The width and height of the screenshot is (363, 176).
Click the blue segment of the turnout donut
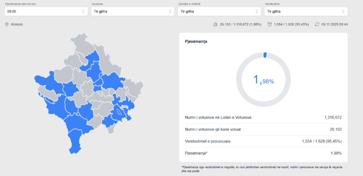(x=265, y=55)
